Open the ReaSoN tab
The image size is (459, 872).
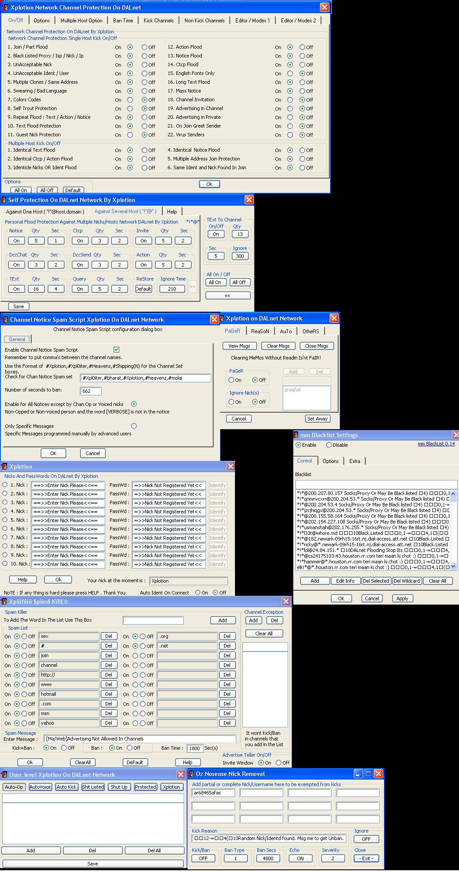[x=260, y=331]
